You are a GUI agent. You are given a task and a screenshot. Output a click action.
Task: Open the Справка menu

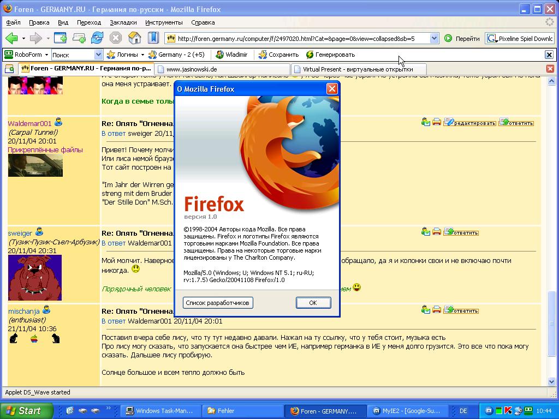click(x=203, y=22)
